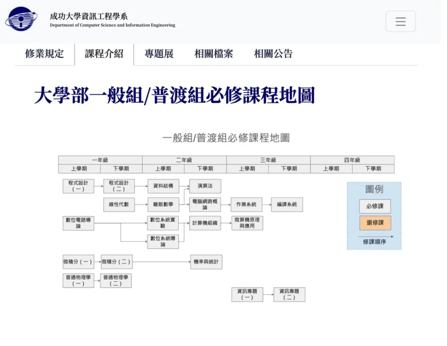Viewport: 447px width, 346px height.
Task: Open the hamburger menu button
Action: [400, 21]
